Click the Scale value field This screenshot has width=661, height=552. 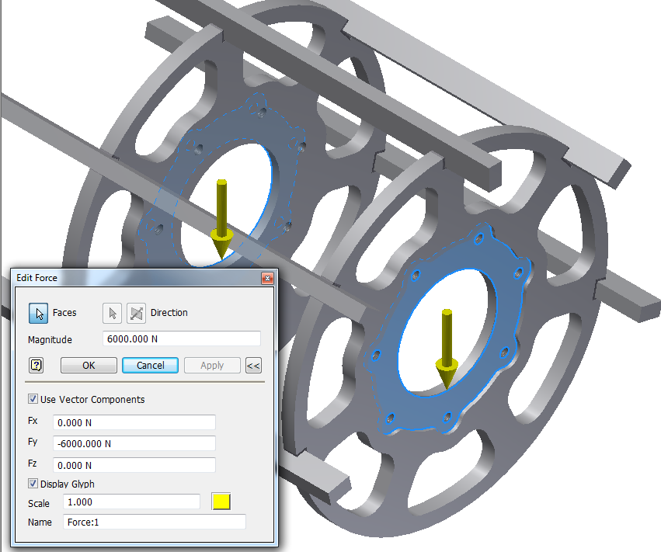pos(130,502)
